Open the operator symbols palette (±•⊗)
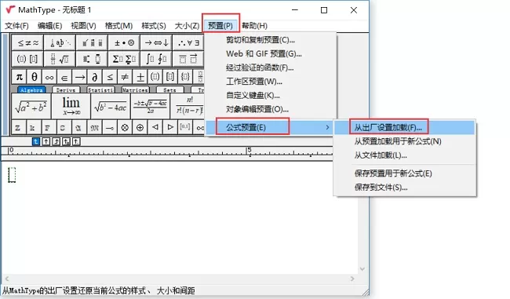This screenshot has width=510, height=299. click(124, 43)
